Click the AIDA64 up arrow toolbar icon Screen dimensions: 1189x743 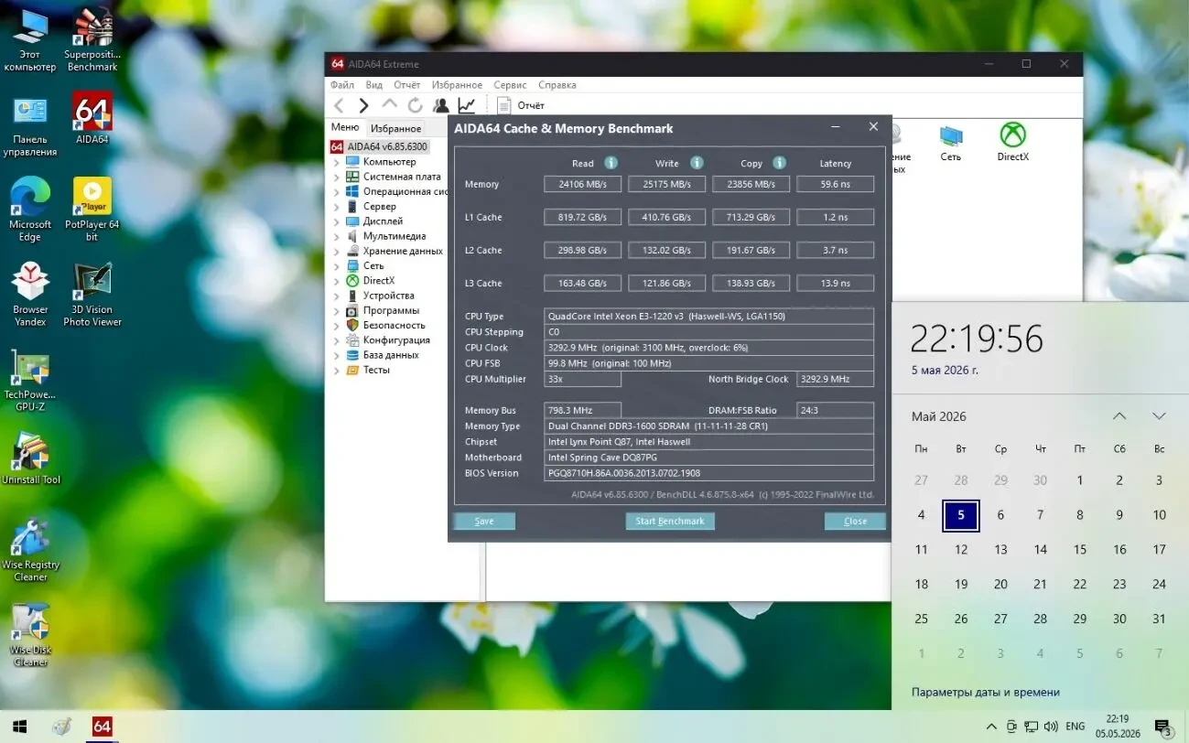click(x=390, y=105)
